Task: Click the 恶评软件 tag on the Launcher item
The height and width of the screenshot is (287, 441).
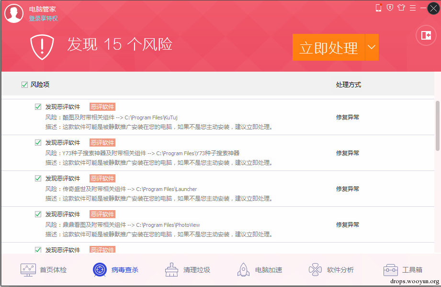Action: point(102,179)
